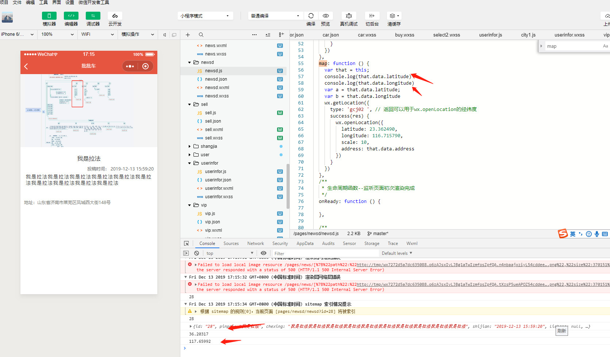Open the WiFi network dropdown
Image resolution: width=610 pixels, height=357 pixels.
[98, 34]
